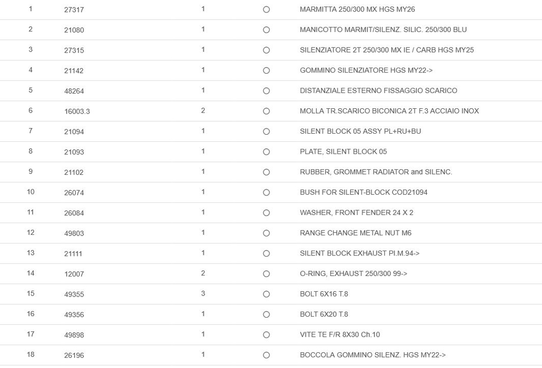Tick the circle for BUSH FOR SILENT-BLOCK
The image size is (542, 368).
[x=266, y=193]
